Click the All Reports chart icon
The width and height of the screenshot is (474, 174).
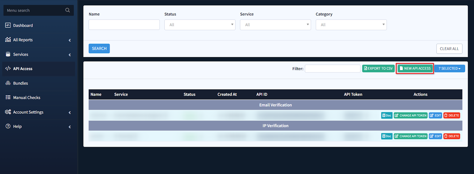(x=8, y=40)
